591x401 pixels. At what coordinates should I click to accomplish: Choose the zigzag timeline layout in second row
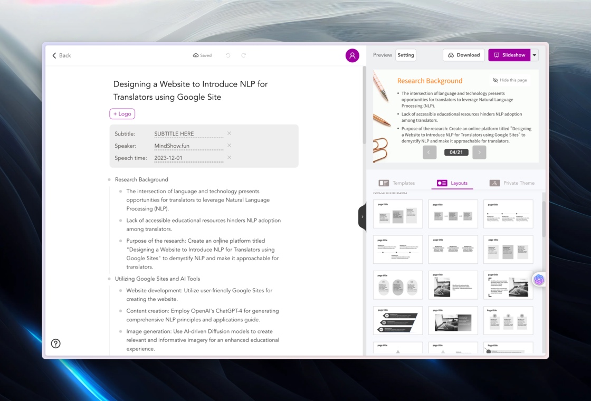398,250
